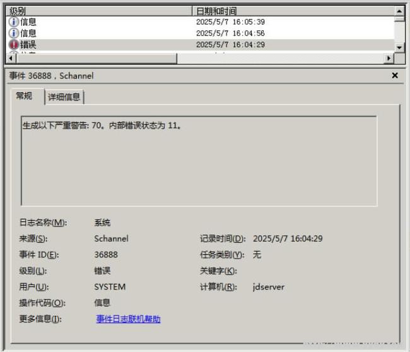Image resolution: width=410 pixels, height=352 pixels.
Task: Click the operation code value 信息
Action: pos(102,303)
